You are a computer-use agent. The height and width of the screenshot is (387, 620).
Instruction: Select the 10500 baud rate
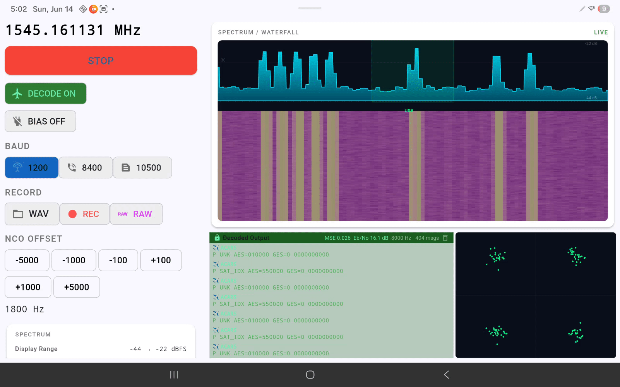[142, 167]
